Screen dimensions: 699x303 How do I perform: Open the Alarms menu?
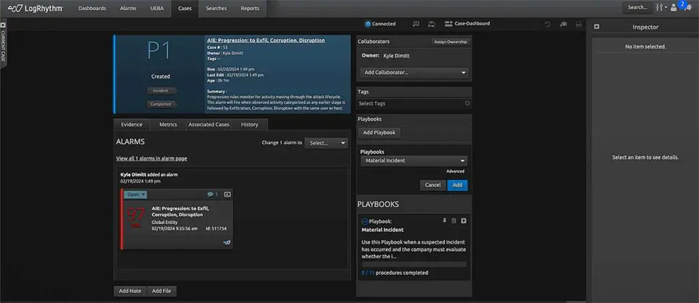point(128,8)
